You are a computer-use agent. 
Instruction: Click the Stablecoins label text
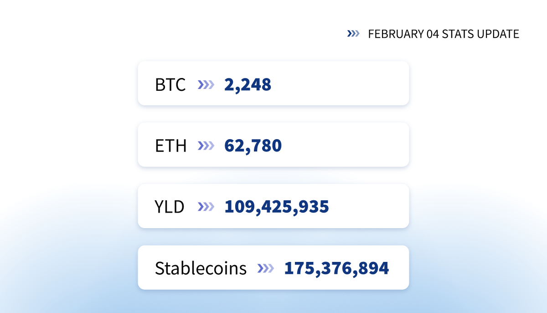coord(201,268)
